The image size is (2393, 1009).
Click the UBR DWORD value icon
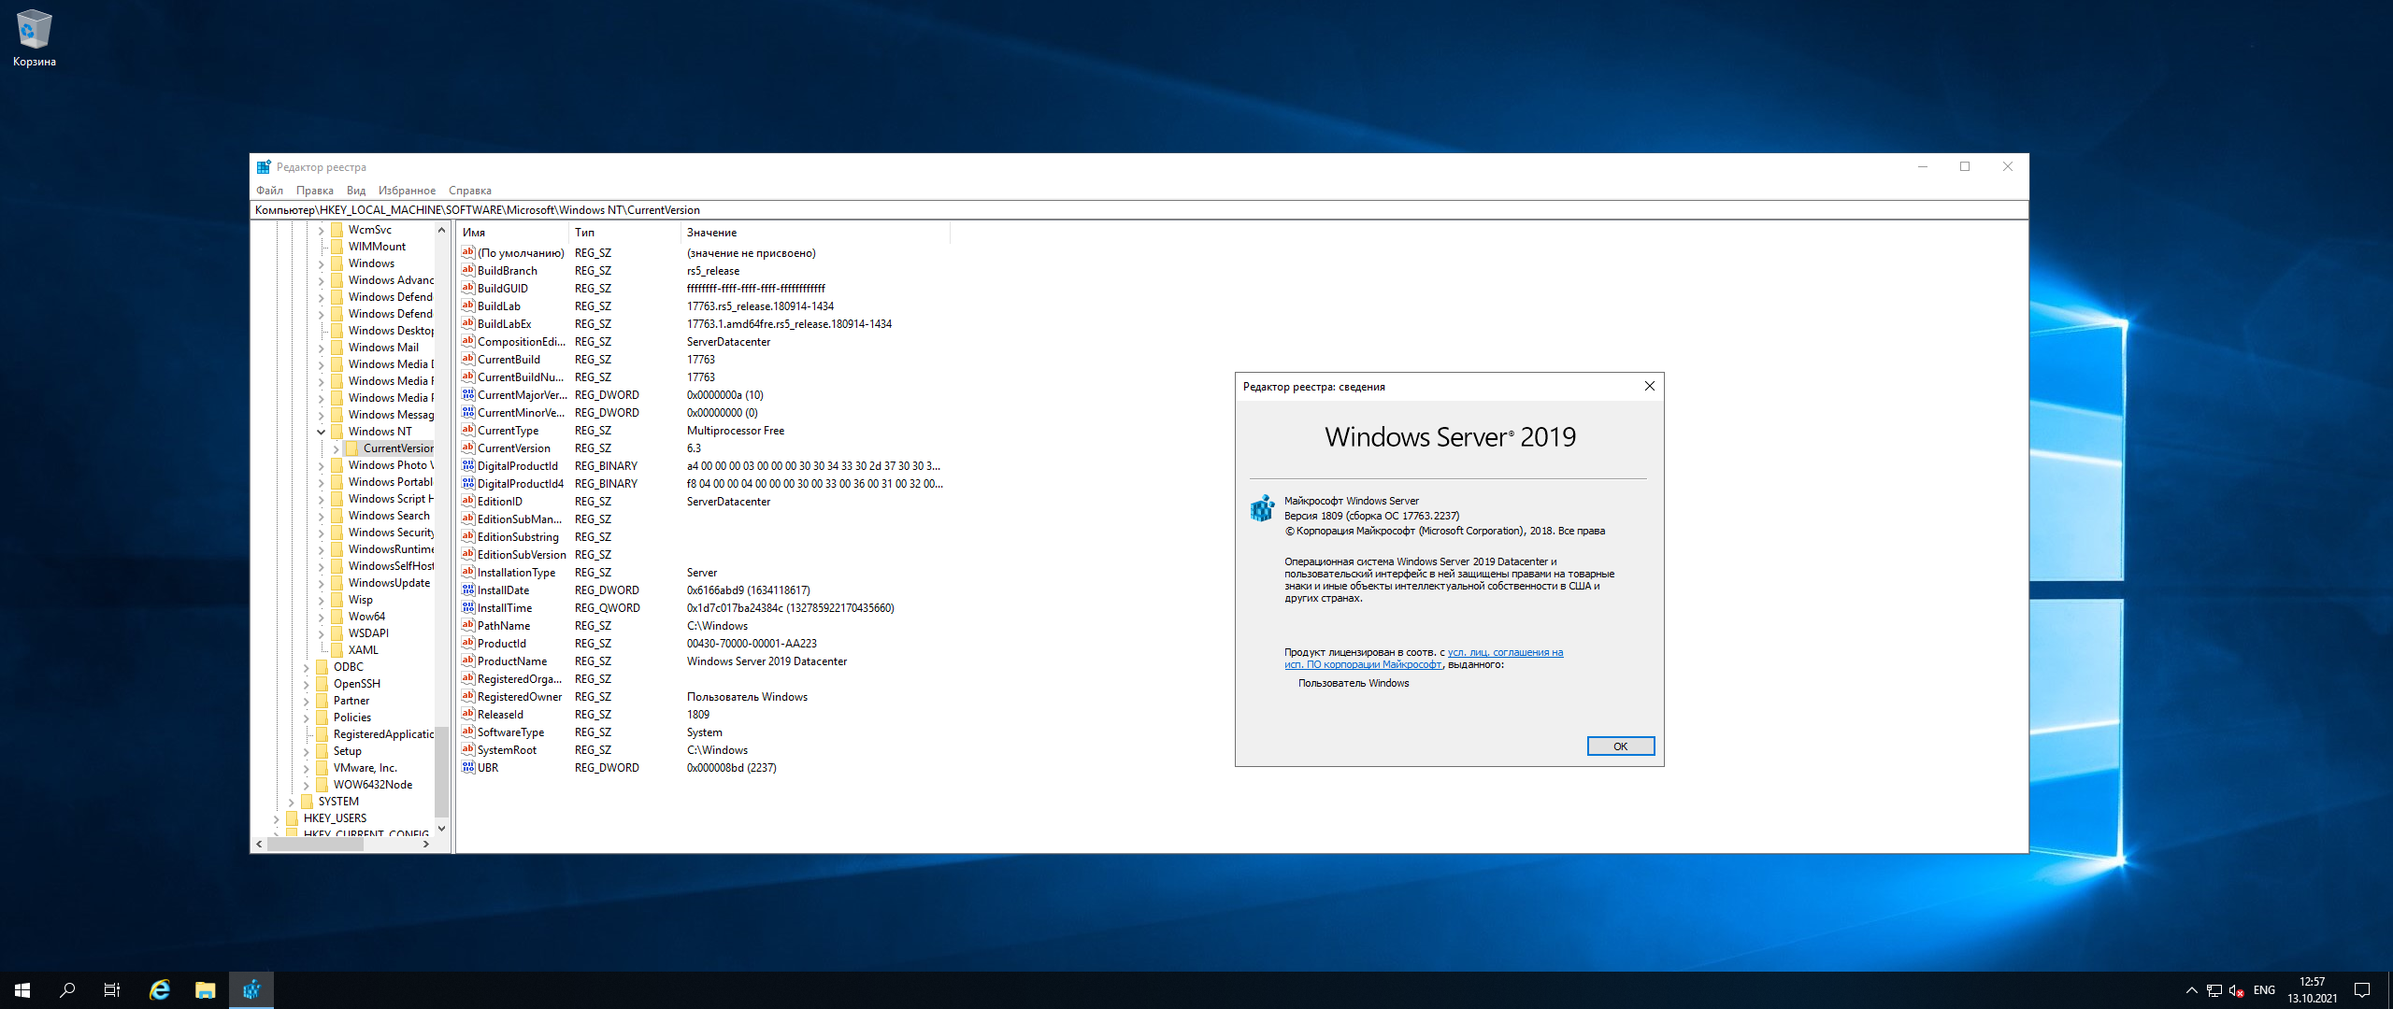[468, 767]
